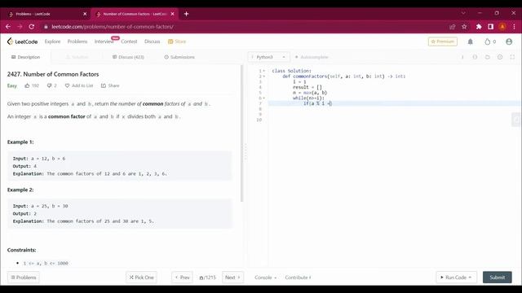522x293 pixels.
Task: Share this problem
Action: tap(110, 85)
